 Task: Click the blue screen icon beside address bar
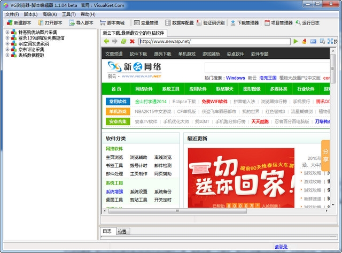[313, 41]
